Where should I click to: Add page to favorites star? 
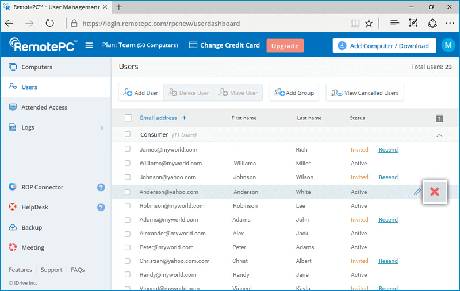tap(369, 23)
